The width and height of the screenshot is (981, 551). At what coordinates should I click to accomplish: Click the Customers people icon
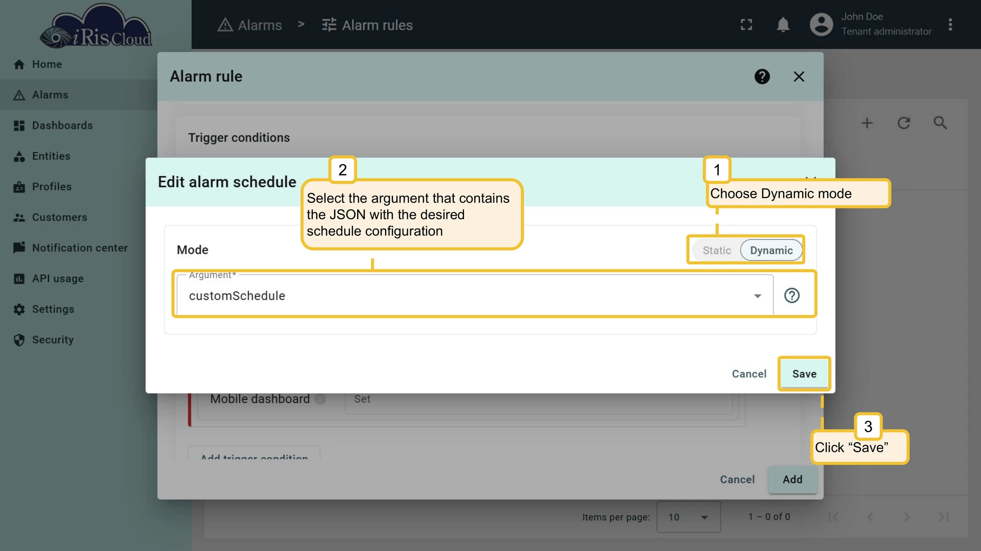click(19, 217)
